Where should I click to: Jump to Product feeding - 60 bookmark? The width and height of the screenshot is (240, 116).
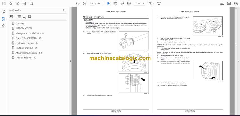pos(26,58)
